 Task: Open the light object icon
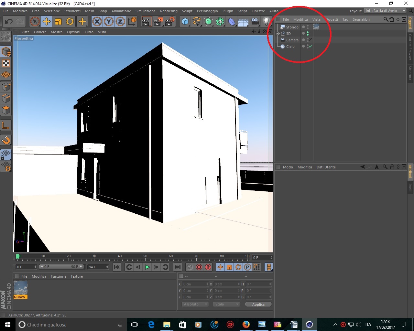pos(266,22)
